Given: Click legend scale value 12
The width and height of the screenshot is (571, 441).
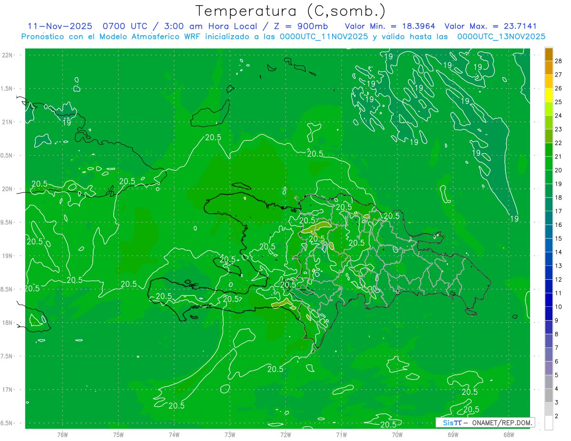Looking at the screenshot, I should 558,279.
